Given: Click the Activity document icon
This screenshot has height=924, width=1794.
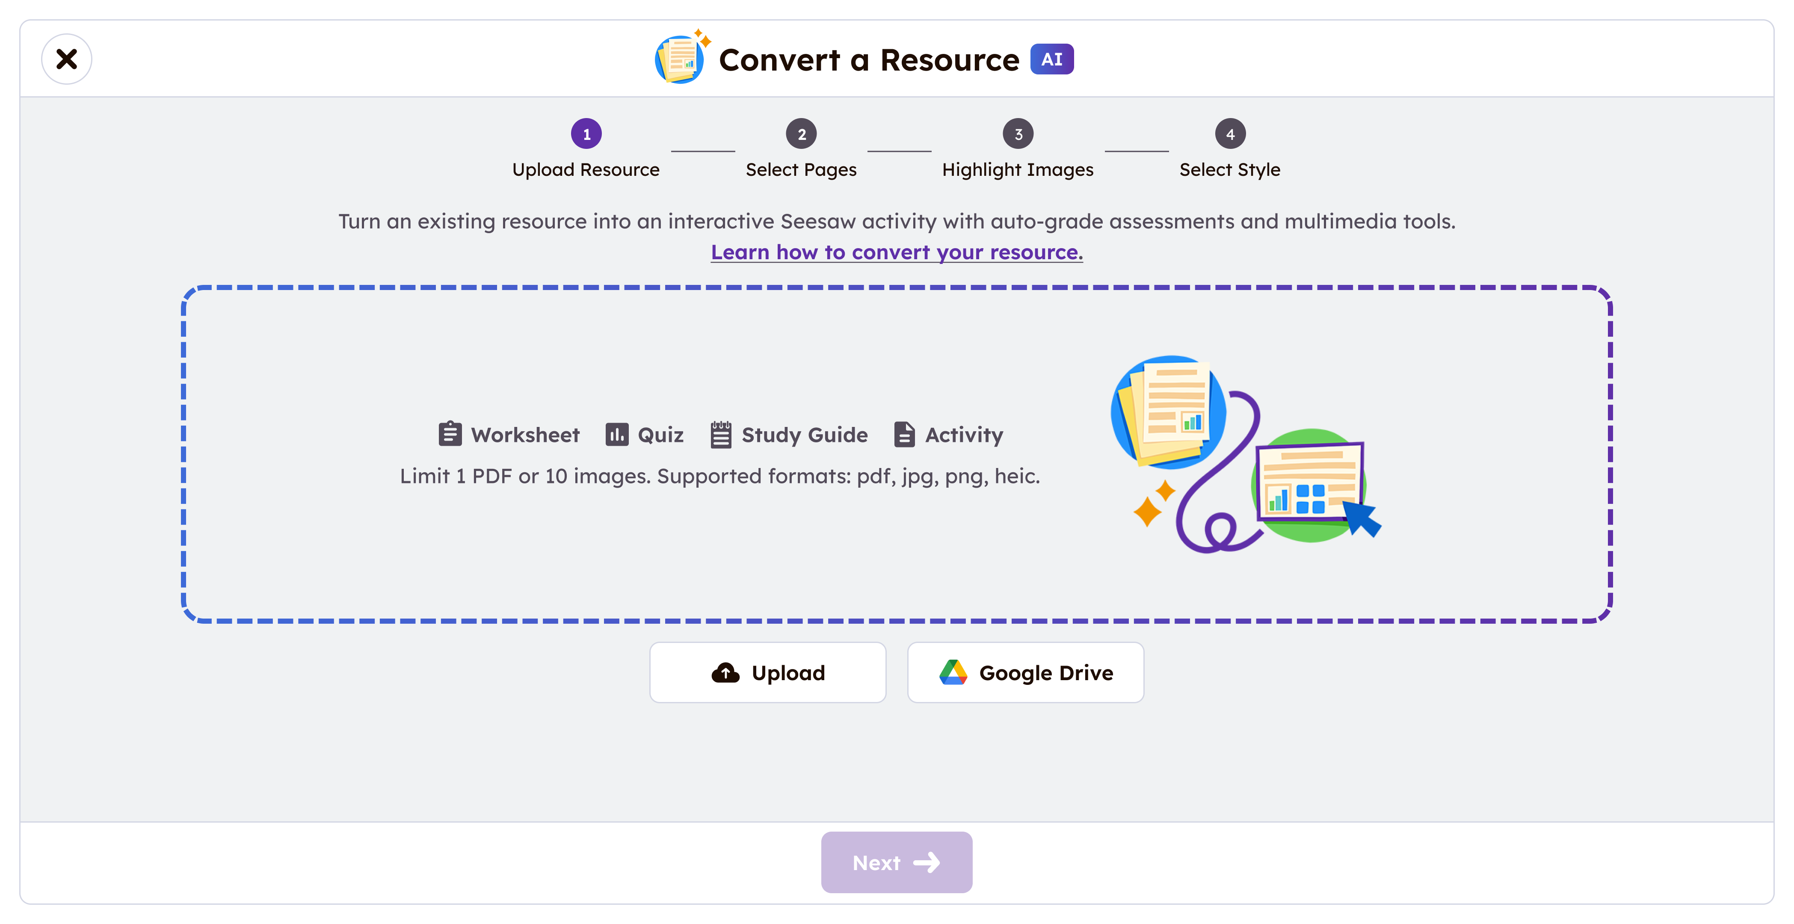Looking at the screenshot, I should coord(904,434).
